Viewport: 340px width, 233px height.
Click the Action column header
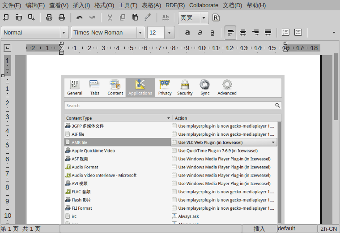point(227,118)
